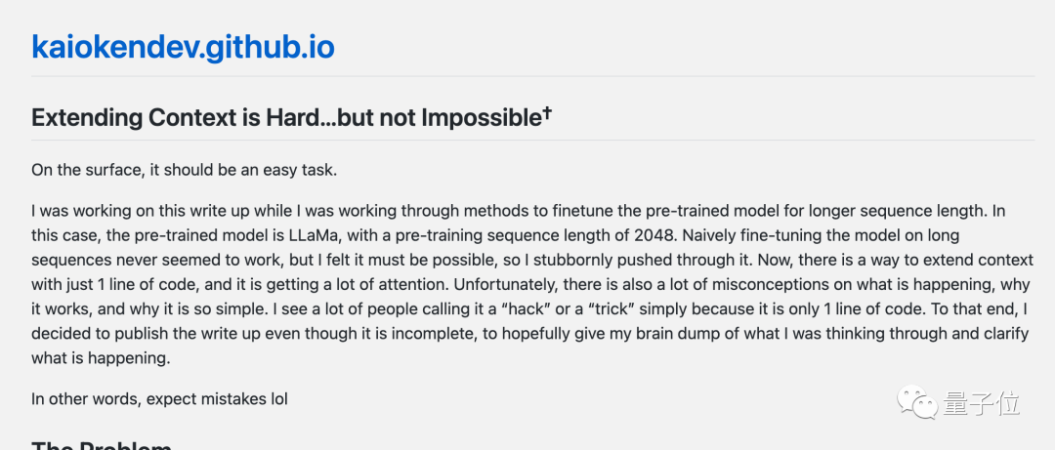Click the dagger footnote mark after Impossible
This screenshot has height=450, width=1055.
[546, 114]
